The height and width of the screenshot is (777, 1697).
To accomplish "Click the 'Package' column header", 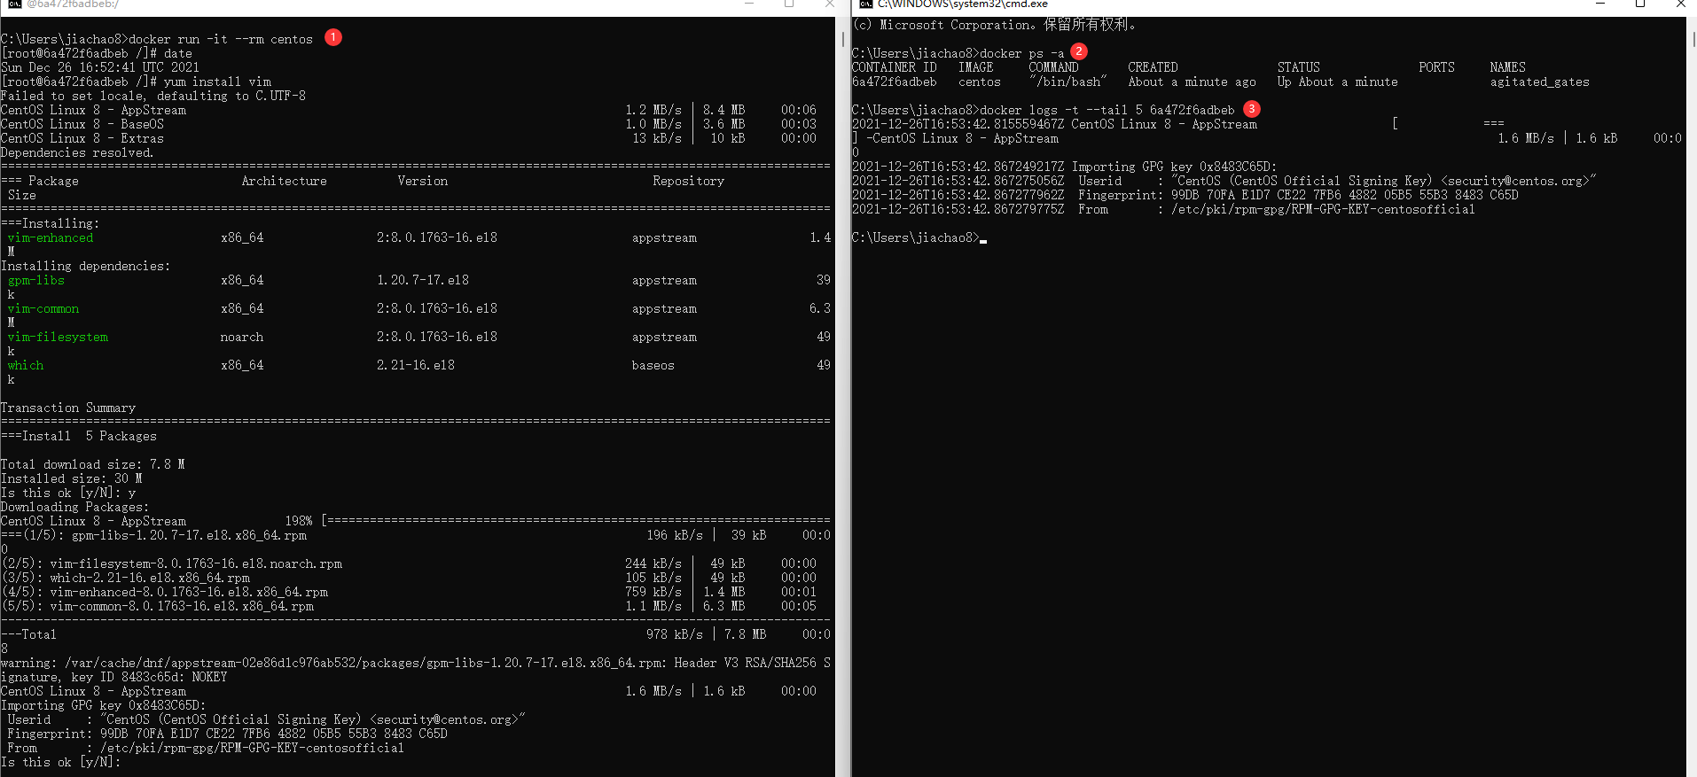I will point(53,181).
